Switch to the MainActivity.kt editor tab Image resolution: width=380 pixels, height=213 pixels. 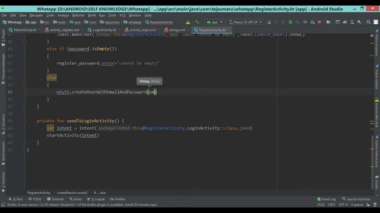(x=23, y=30)
